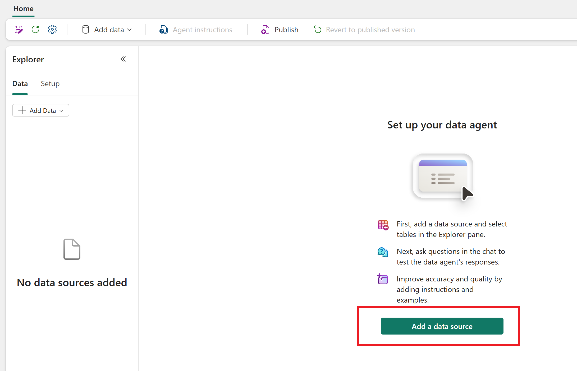Click the Publish document icon
577x371 pixels.
[x=265, y=29]
